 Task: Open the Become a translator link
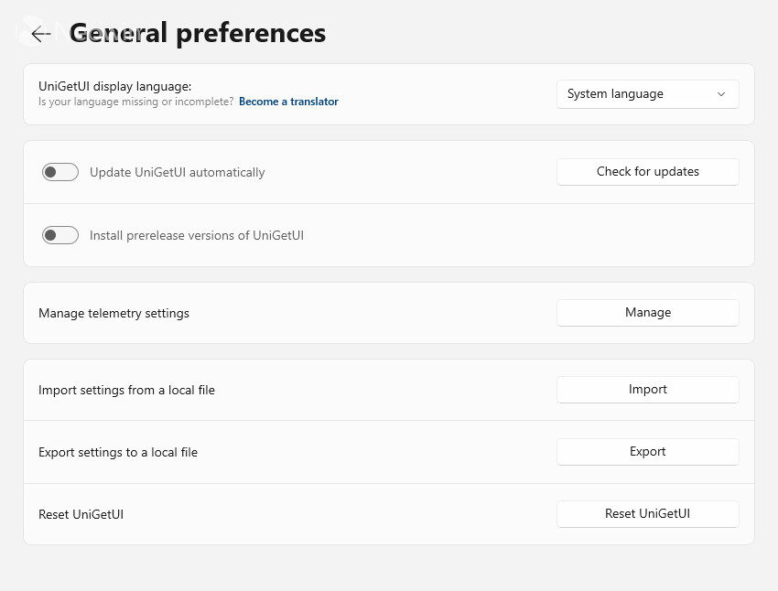click(288, 102)
